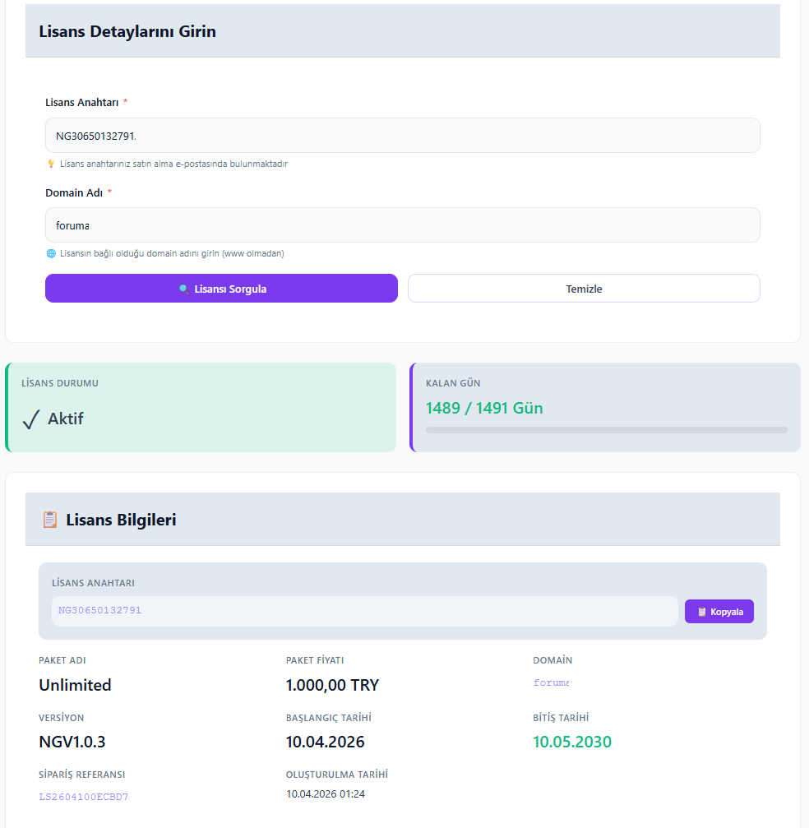Click the checkmark icon next to Aktif
Image resolution: width=809 pixels, height=828 pixels.
(31, 419)
